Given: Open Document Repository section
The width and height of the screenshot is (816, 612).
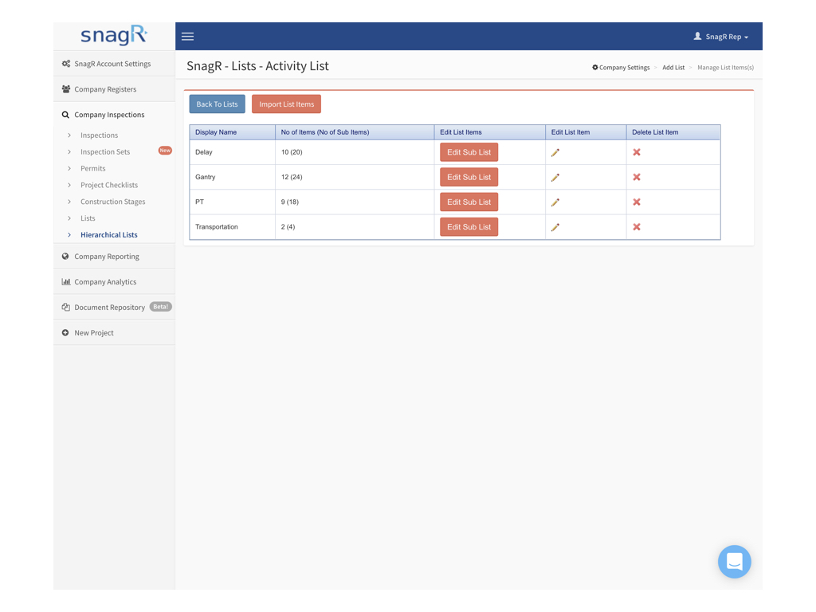Looking at the screenshot, I should 114,307.
